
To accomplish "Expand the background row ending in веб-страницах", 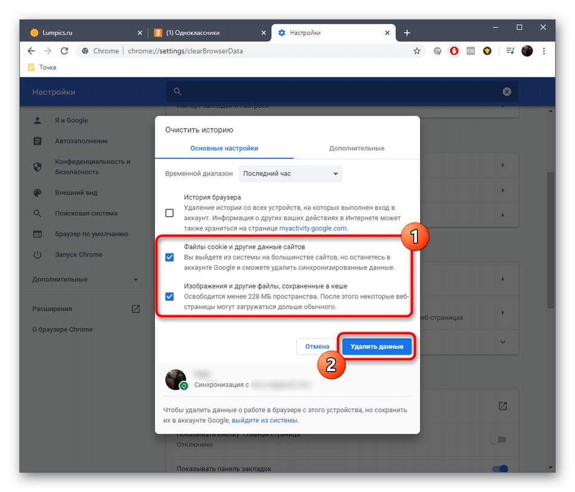I will pyautogui.click(x=503, y=313).
